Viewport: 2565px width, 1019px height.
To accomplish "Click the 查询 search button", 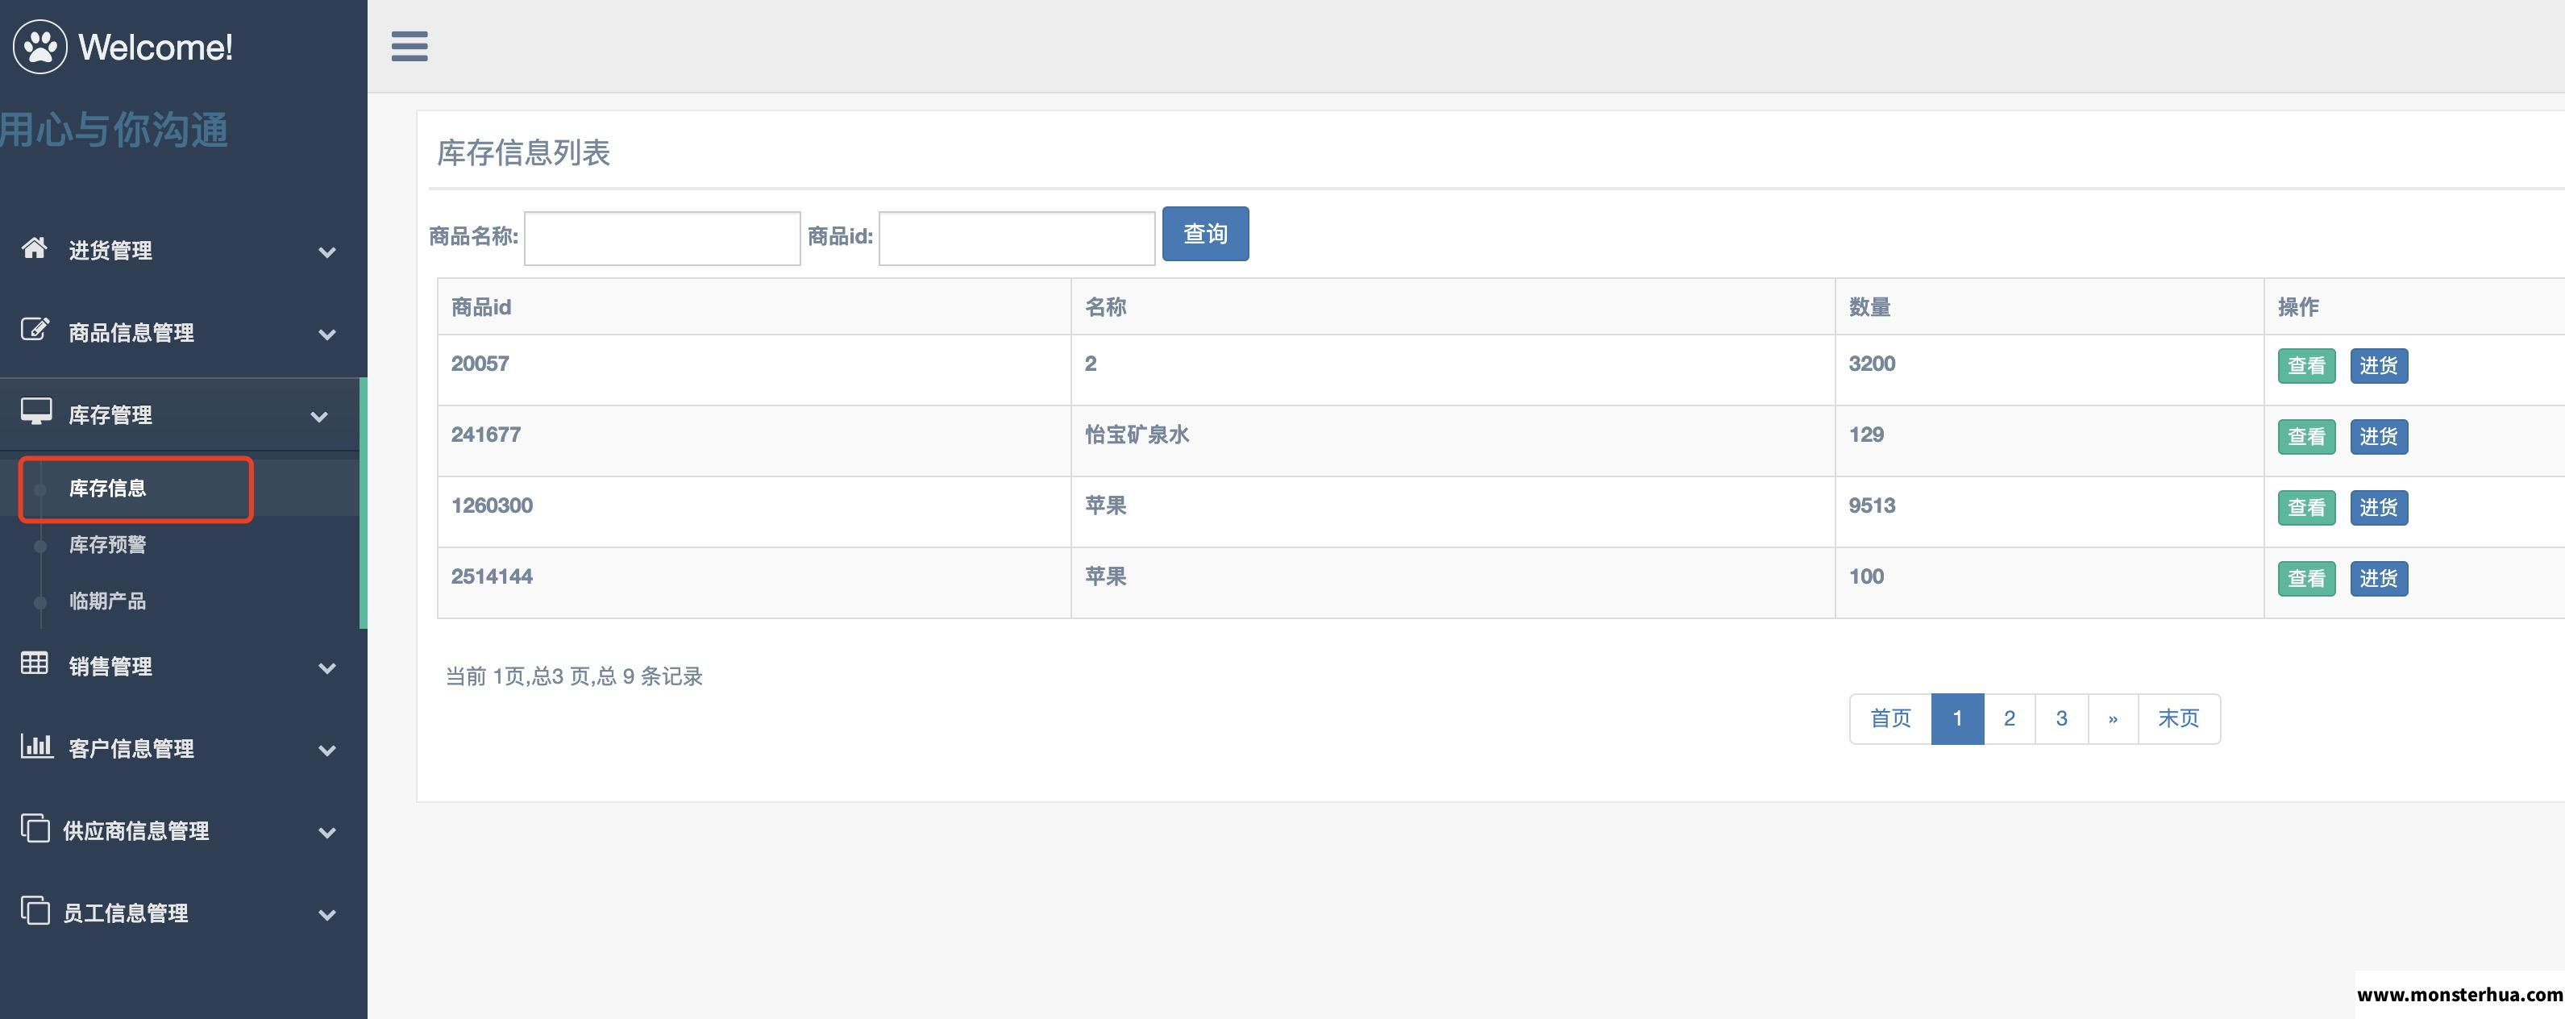I will [x=1205, y=234].
